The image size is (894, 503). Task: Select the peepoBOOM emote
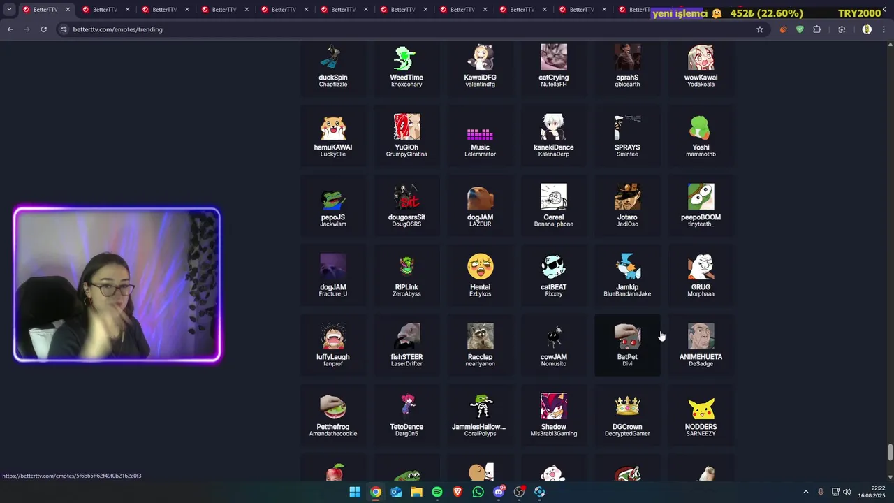(x=701, y=206)
